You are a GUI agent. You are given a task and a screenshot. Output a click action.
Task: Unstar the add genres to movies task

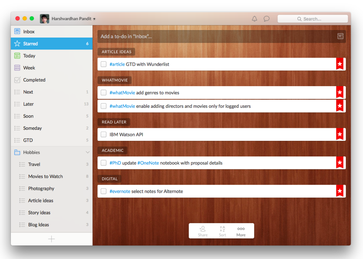[x=340, y=92]
